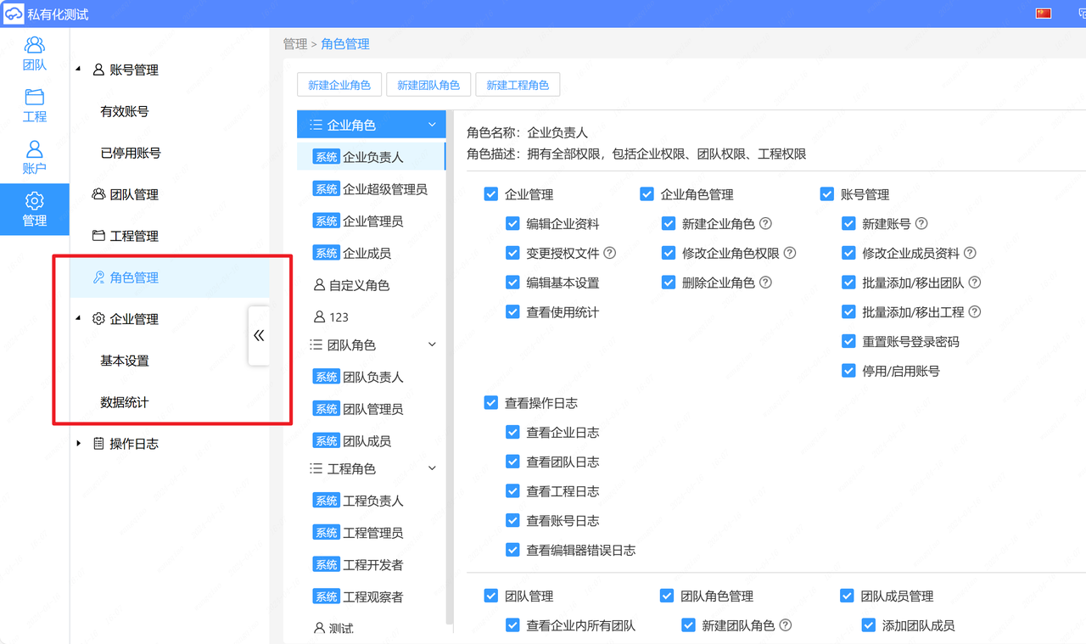Click help icon beside 新建团队角色 permission
The image size is (1086, 644).
(786, 625)
